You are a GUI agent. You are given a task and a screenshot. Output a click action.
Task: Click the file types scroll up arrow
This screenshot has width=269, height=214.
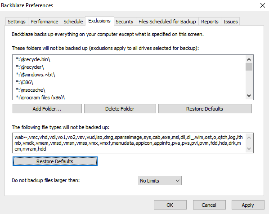click(x=249, y=138)
